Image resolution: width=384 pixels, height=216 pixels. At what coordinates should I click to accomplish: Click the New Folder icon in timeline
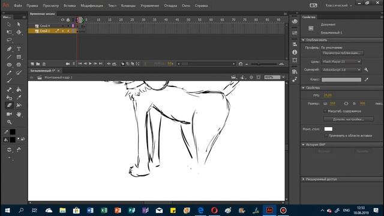coord(38,64)
